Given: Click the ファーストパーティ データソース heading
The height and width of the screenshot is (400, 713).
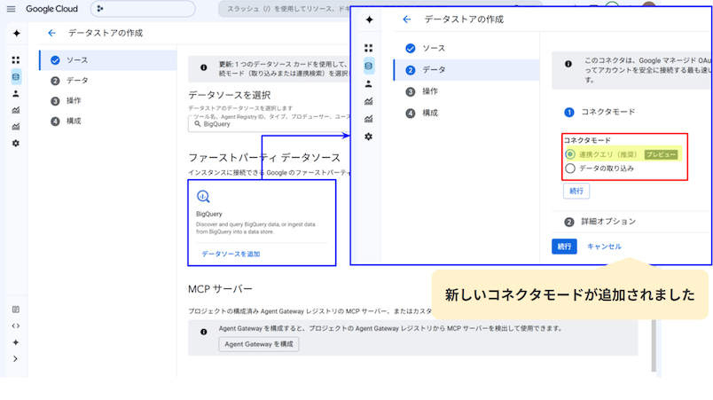Looking at the screenshot, I should 264,158.
